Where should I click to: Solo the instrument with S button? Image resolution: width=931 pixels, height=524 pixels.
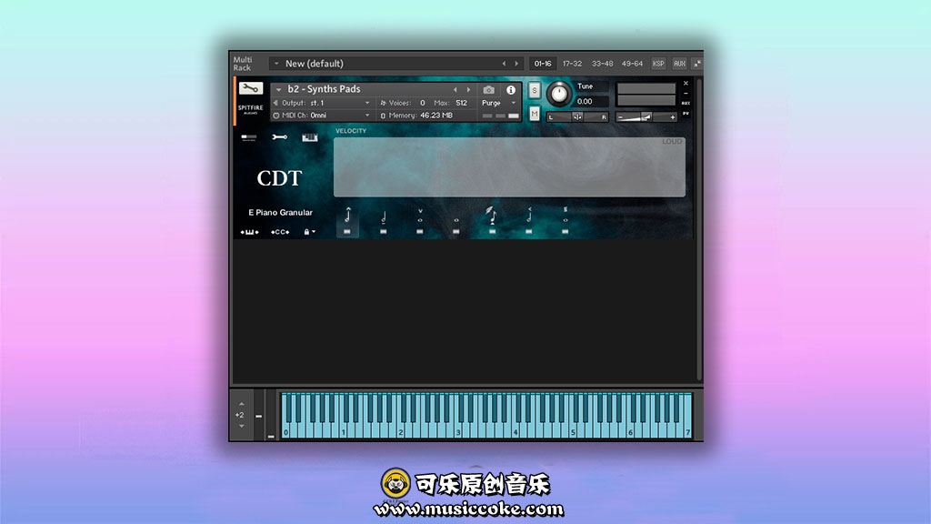(535, 89)
